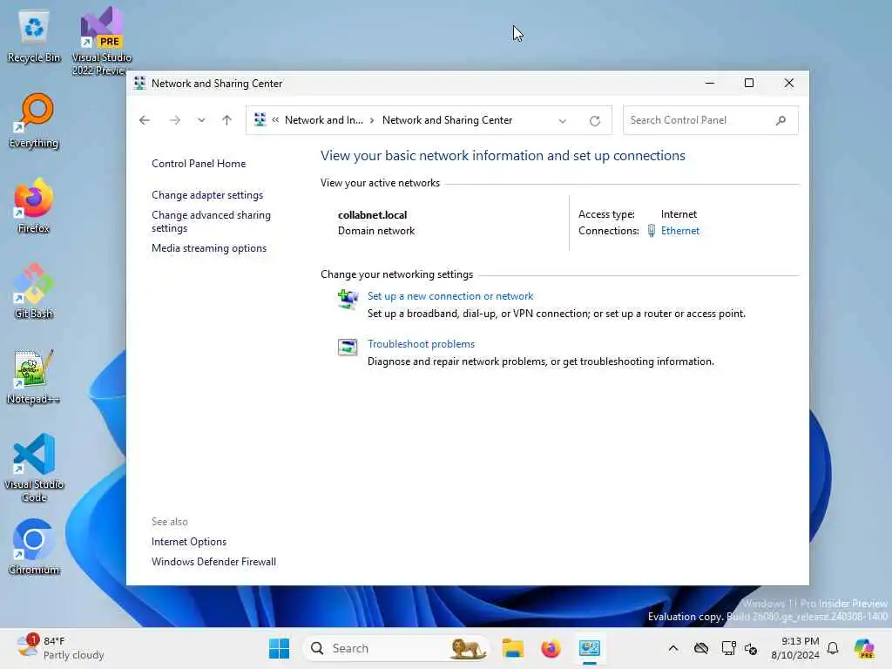Open the recent locations chevron
This screenshot has height=669, width=892.
(x=201, y=120)
